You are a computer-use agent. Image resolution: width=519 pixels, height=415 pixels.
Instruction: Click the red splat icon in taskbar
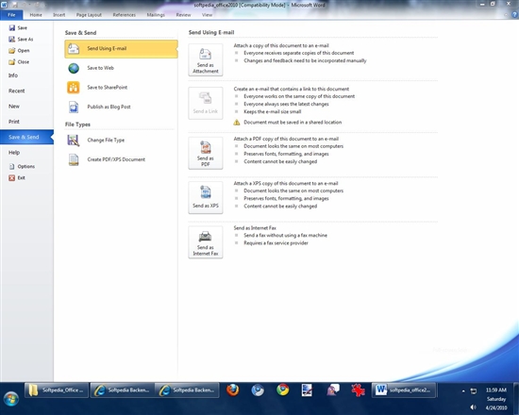coord(358,390)
